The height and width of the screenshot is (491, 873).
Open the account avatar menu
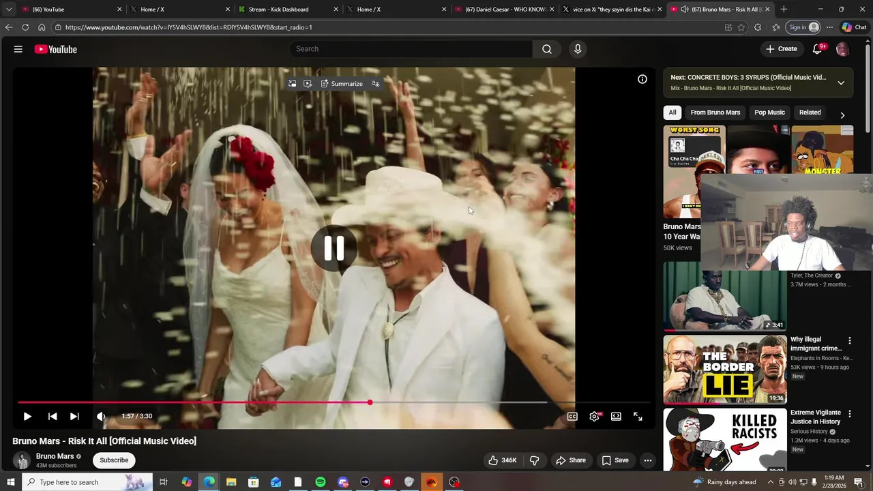tap(842, 49)
